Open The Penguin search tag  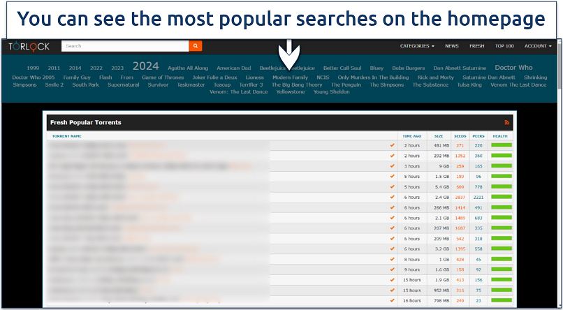coord(346,84)
